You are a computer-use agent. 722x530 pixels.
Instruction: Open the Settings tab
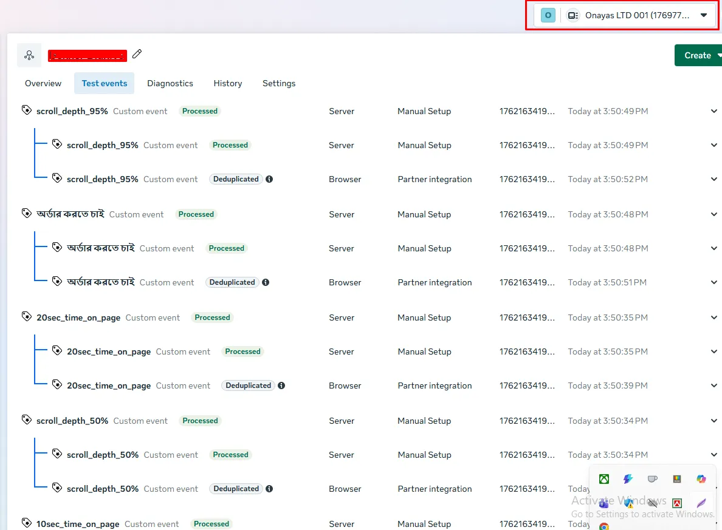click(x=279, y=83)
